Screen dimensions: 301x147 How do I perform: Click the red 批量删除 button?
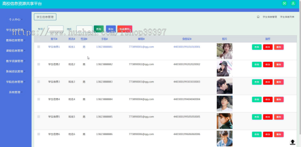click(x=125, y=29)
